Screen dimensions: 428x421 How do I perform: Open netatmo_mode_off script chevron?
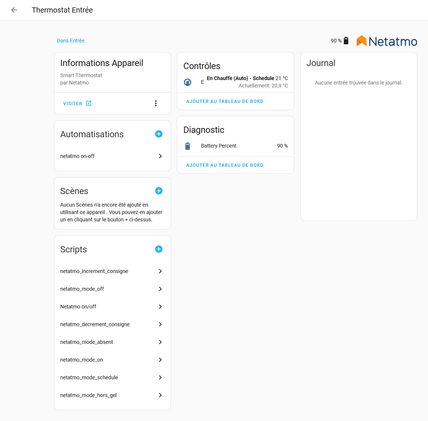tap(160, 289)
